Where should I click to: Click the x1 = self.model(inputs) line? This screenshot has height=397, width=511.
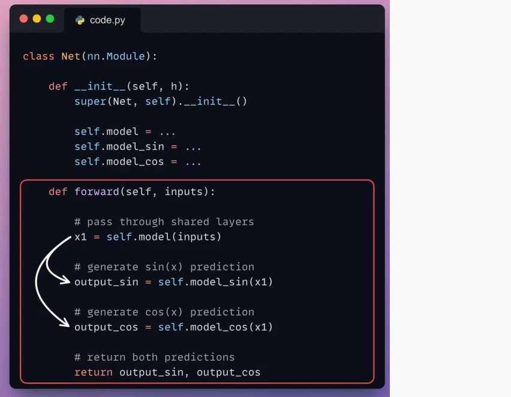pos(148,237)
